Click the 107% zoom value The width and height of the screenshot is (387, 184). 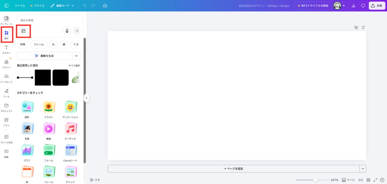(x=334, y=180)
